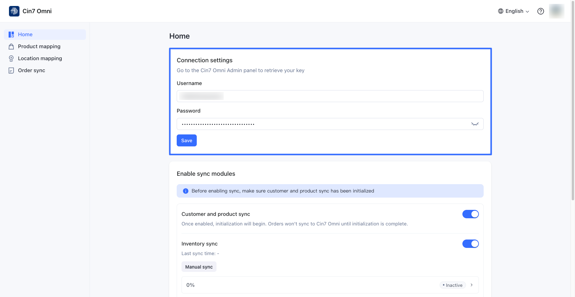Click the info icon in sync notice
This screenshot has width=575, height=297.
(186, 191)
